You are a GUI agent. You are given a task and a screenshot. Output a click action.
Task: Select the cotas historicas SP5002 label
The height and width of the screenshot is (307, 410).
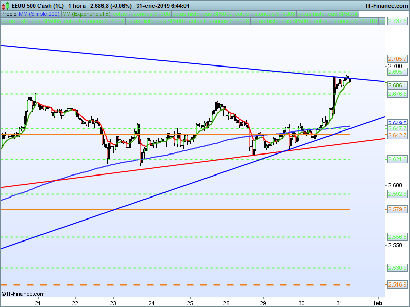tap(202, 14)
